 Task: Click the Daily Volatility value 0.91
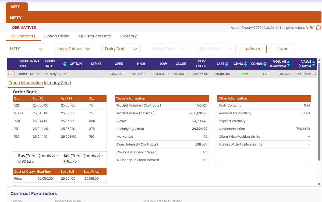307,105
